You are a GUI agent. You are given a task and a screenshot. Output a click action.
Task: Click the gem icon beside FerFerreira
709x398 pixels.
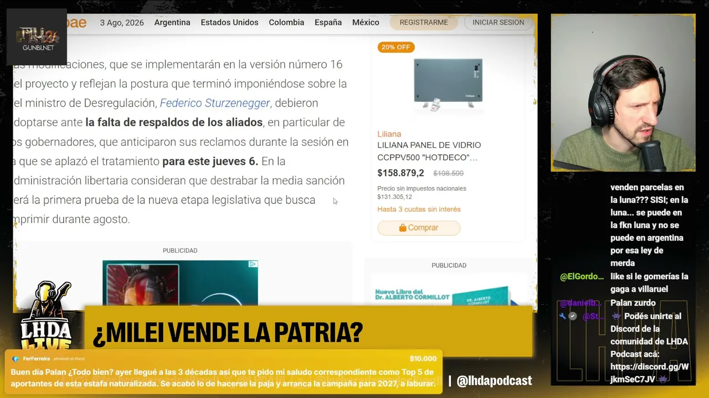click(16, 359)
